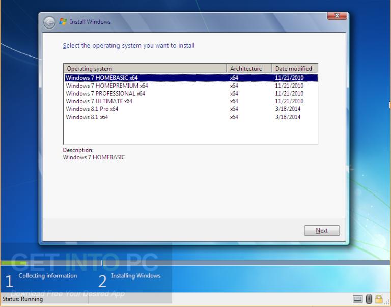
Task: Select Windows 7 ULTIMATE x64
Action: tap(191, 101)
